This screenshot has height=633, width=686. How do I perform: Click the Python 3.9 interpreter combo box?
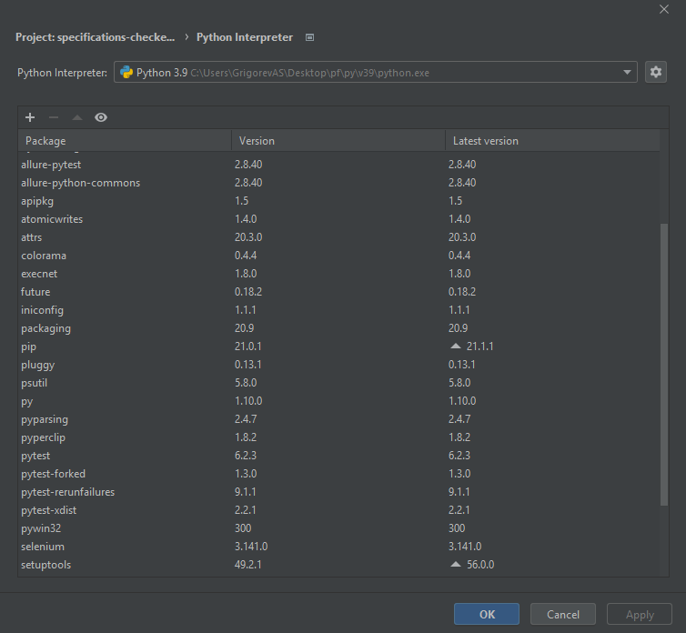(x=376, y=72)
